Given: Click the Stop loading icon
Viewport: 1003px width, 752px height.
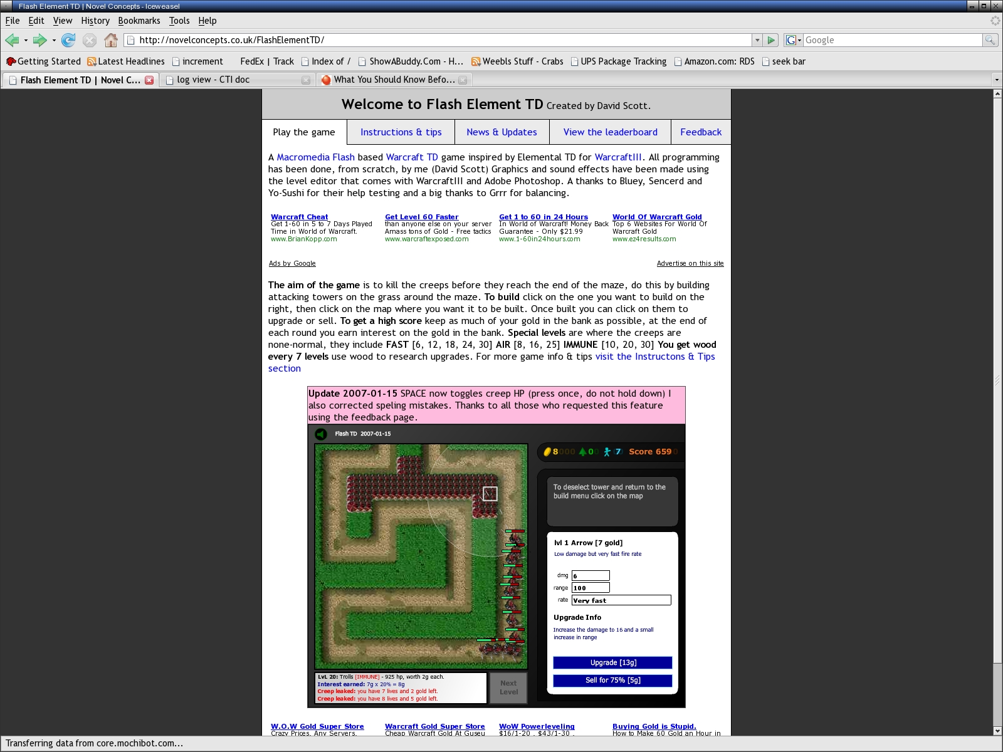Looking at the screenshot, I should click(90, 40).
